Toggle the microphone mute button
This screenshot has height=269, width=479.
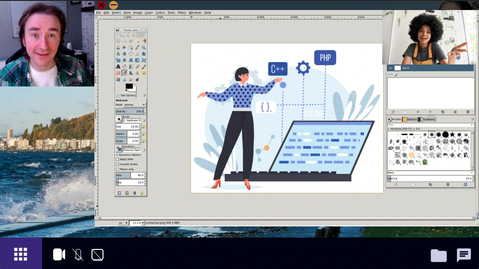coord(78,254)
